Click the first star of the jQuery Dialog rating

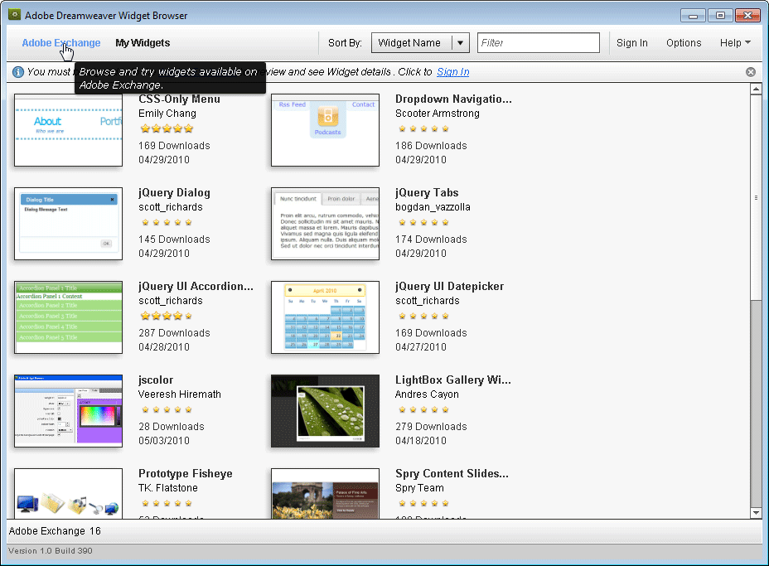point(146,222)
